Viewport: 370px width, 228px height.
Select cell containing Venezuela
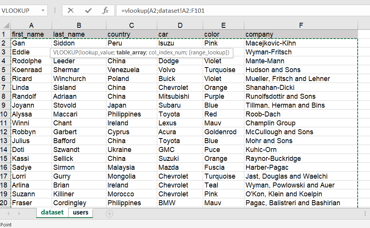(131, 70)
